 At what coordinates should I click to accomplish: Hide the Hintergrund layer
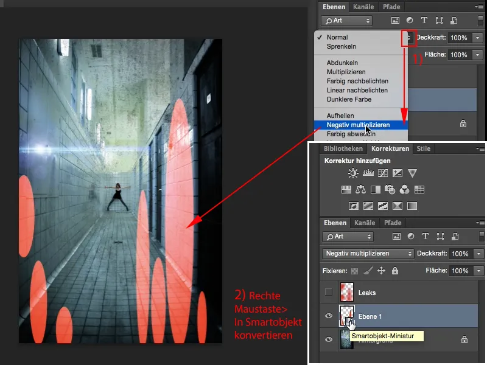(x=329, y=339)
